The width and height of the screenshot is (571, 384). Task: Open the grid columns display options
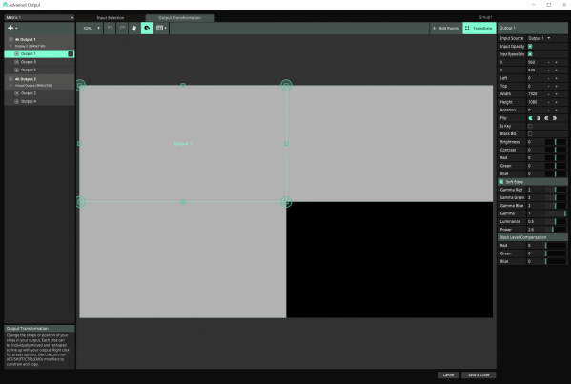(x=161, y=28)
